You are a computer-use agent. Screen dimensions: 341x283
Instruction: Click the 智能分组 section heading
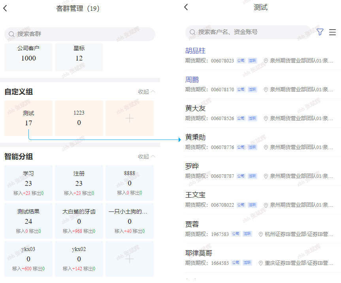(x=19, y=157)
